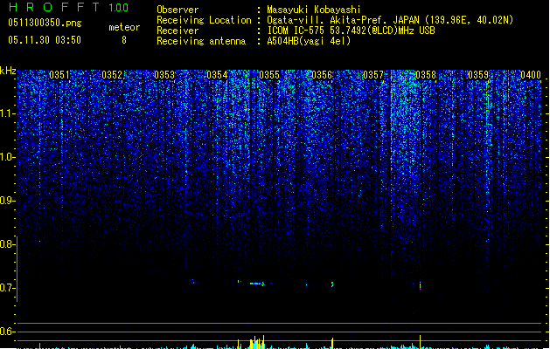The image size is (550, 349).
Task: Click the 0356 time marker
Action: click(x=322, y=75)
